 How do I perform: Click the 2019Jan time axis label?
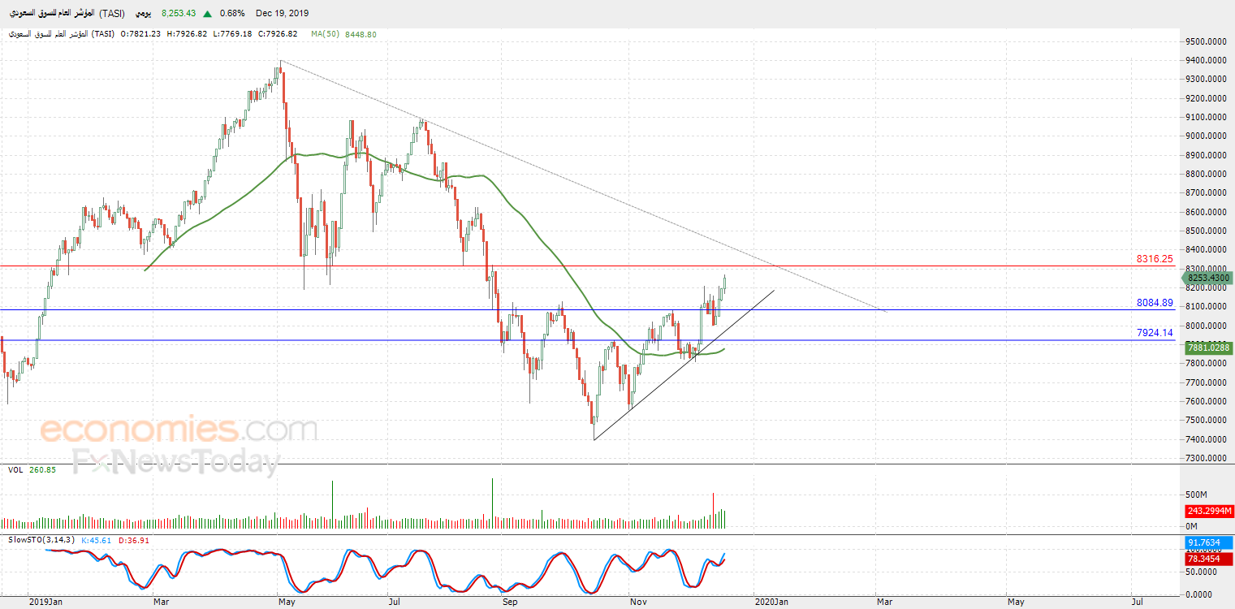pos(45,602)
